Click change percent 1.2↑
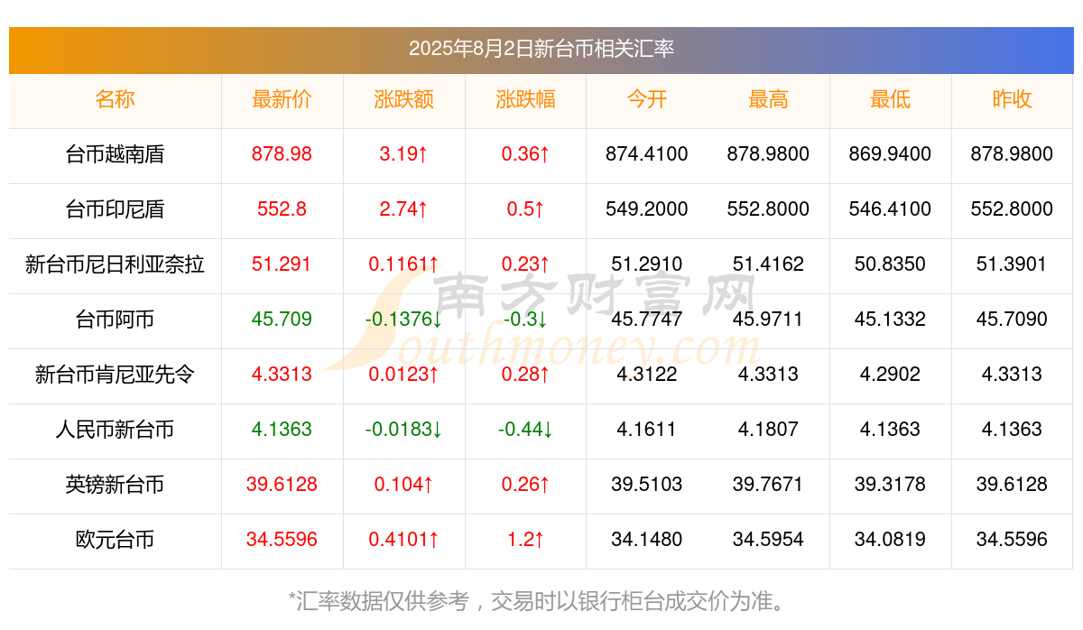 (x=525, y=540)
